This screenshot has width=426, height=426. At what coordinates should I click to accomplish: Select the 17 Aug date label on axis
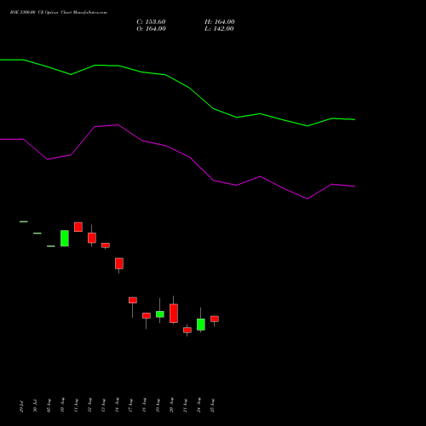(x=131, y=405)
